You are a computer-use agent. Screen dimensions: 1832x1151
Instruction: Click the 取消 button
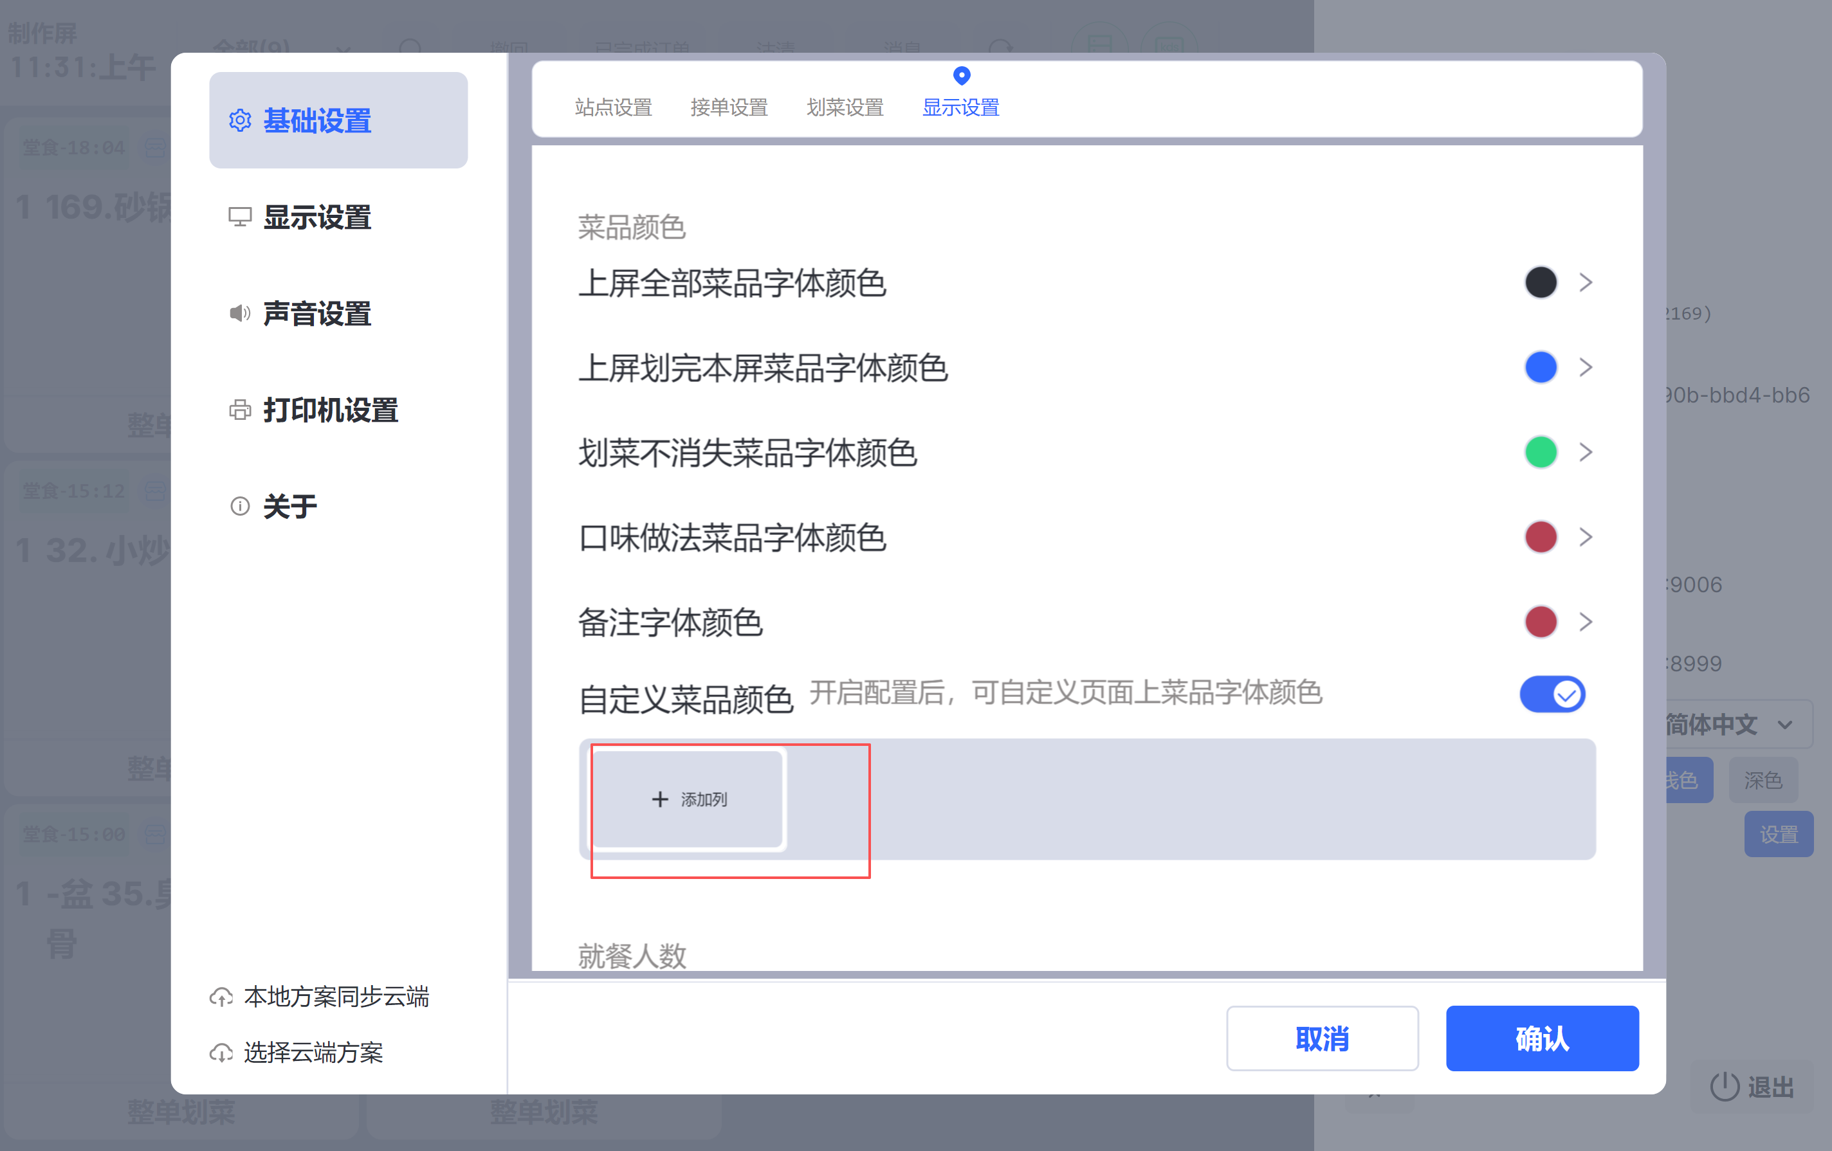click(x=1321, y=1038)
